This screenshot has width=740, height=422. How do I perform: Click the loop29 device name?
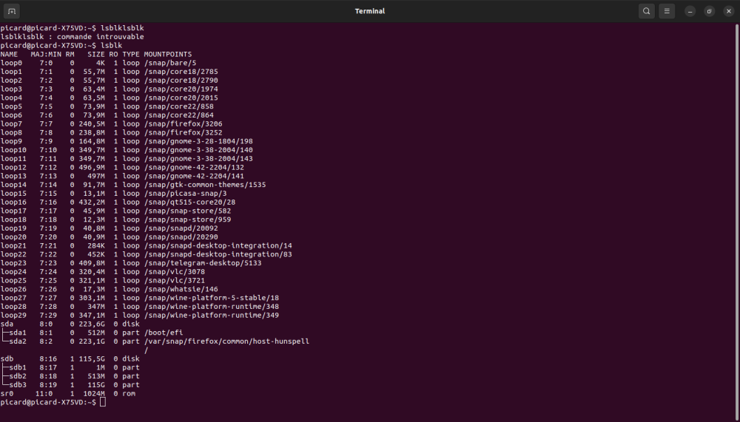pyautogui.click(x=13, y=316)
